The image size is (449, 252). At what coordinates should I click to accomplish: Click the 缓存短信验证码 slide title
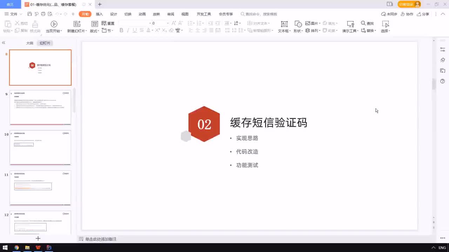tap(269, 122)
